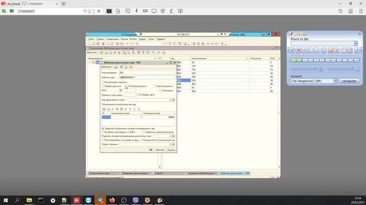The image size is (366, 205).
Task: Click 'Справочник Дисконтные к...' window tab at bottom
Action: click(x=135, y=173)
